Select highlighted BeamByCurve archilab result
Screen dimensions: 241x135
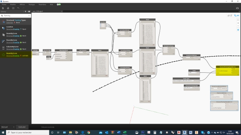click(16, 54)
